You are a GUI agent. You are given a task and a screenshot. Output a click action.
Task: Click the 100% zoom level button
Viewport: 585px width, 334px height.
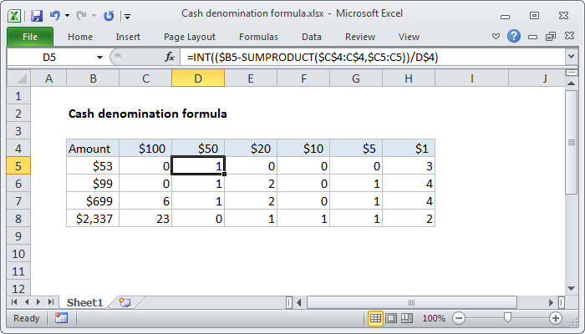[x=433, y=318]
